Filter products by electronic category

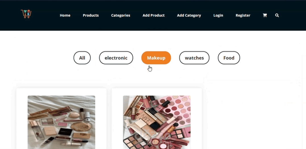[x=116, y=58]
